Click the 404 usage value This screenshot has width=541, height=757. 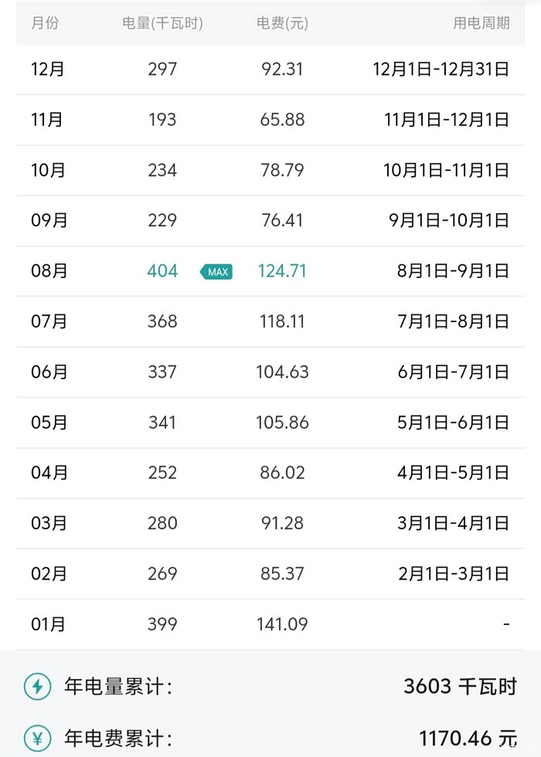click(162, 271)
